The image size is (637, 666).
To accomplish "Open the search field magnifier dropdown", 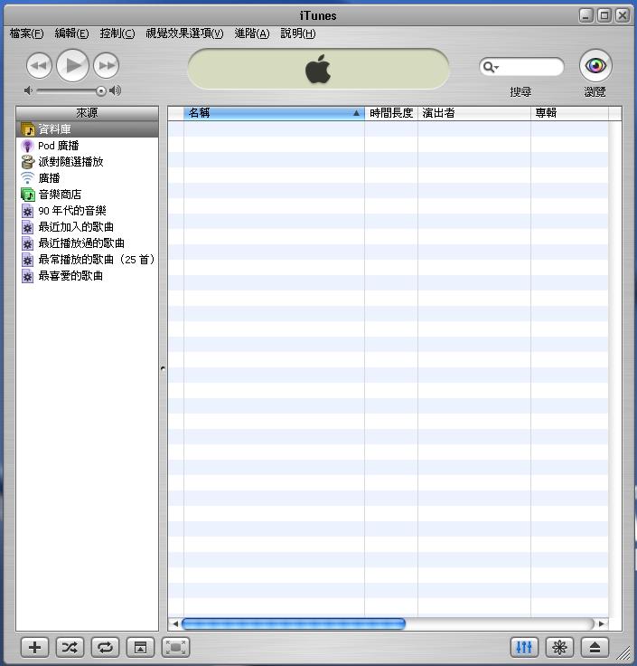I will (x=491, y=67).
